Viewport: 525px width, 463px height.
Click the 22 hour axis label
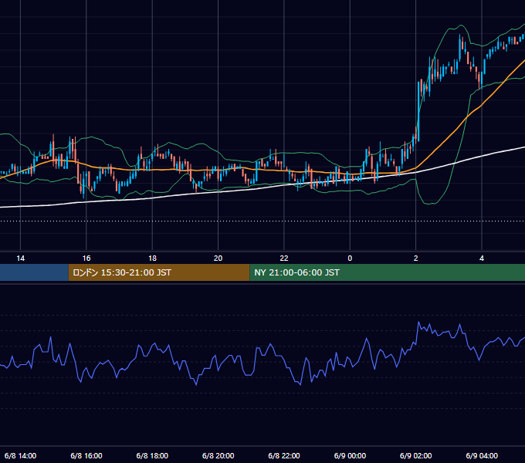(284, 259)
